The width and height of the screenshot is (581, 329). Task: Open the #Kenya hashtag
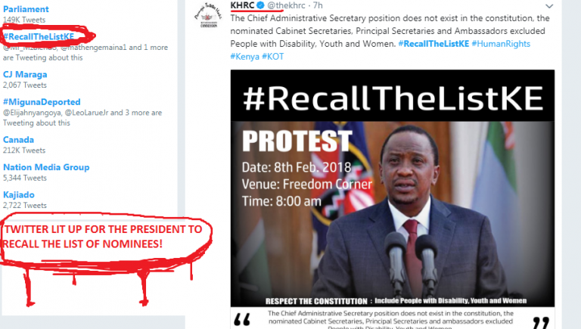click(x=244, y=57)
